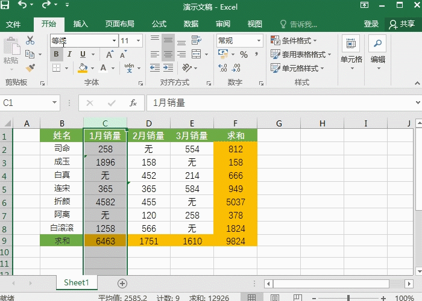Apply Comma Style
Screen dimensions: 422x301
[256, 55]
